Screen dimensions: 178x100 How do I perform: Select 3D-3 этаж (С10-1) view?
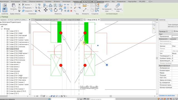click(x=13, y=93)
